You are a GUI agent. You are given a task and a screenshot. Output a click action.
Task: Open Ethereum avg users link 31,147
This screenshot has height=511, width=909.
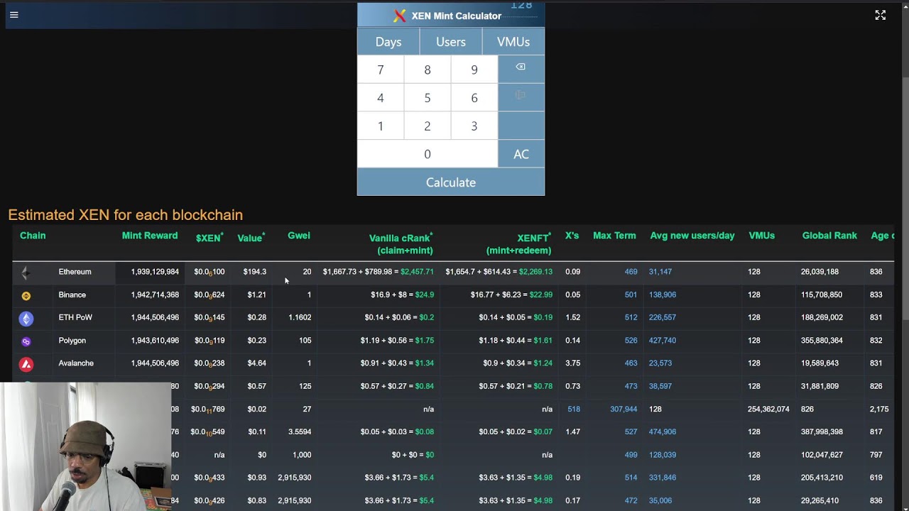pyautogui.click(x=660, y=272)
